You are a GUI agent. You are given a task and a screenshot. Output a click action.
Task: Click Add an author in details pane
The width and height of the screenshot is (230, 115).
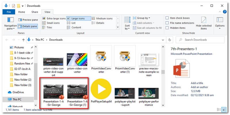click(x=199, y=87)
